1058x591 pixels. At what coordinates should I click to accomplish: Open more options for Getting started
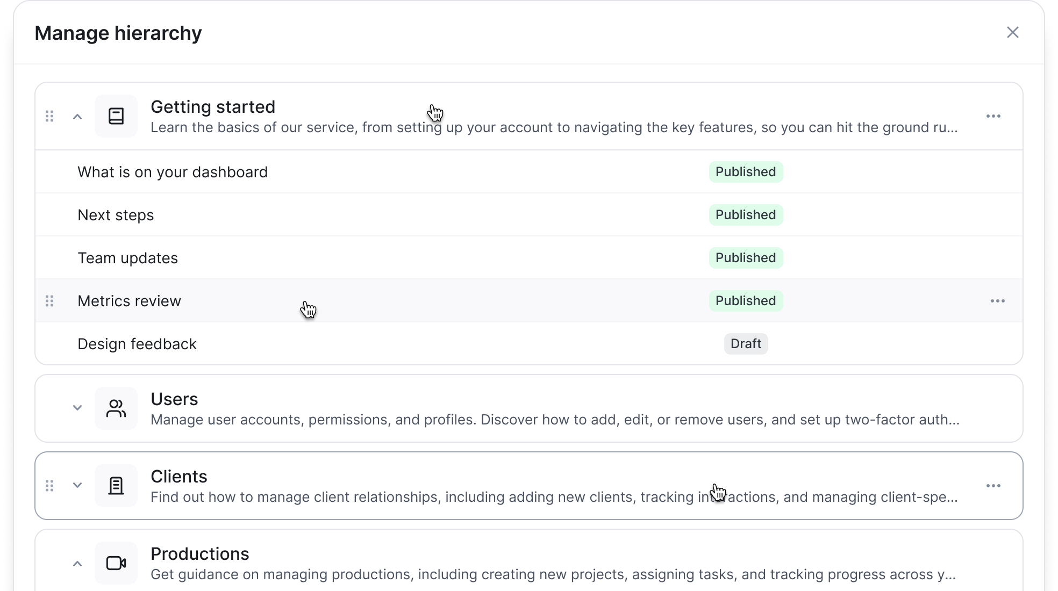pyautogui.click(x=993, y=116)
